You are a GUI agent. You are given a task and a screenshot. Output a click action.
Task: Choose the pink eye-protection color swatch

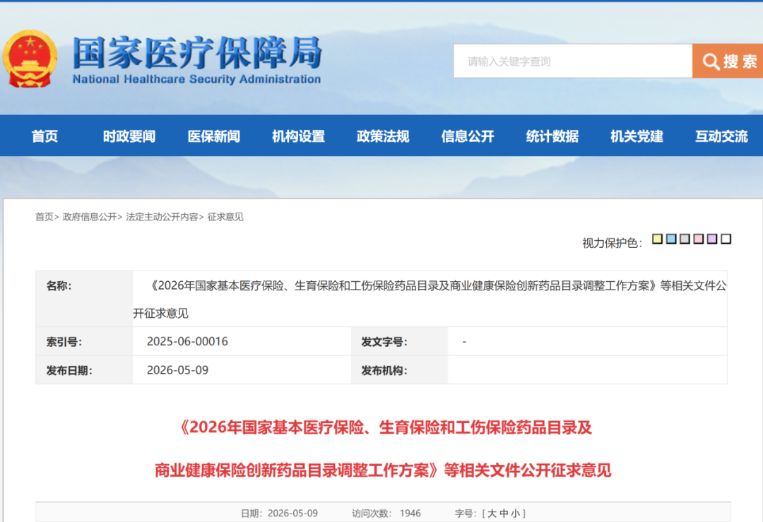(698, 239)
